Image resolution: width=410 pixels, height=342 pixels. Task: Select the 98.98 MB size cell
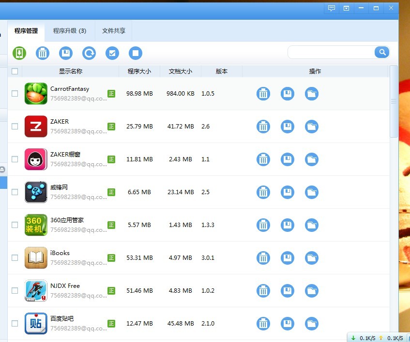tap(139, 93)
